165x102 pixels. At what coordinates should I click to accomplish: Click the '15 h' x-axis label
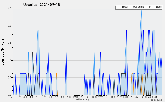click(x=107, y=96)
